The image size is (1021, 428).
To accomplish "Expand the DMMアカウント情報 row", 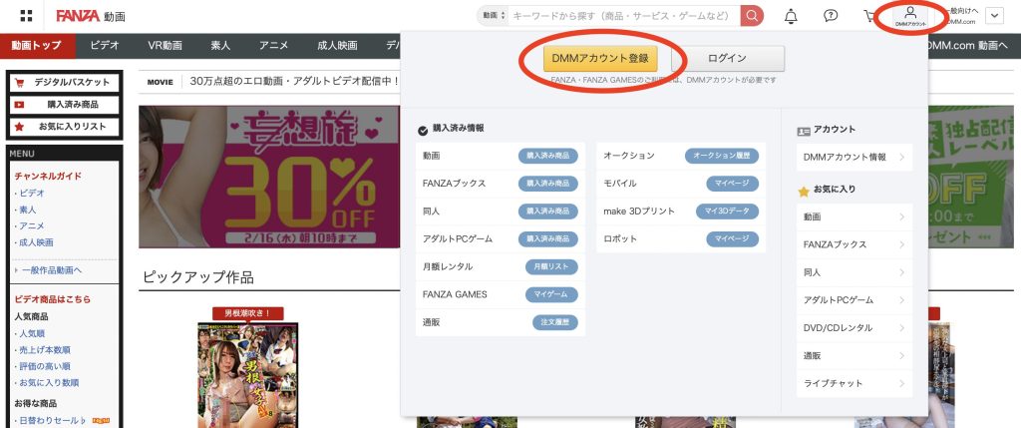I will [x=855, y=158].
